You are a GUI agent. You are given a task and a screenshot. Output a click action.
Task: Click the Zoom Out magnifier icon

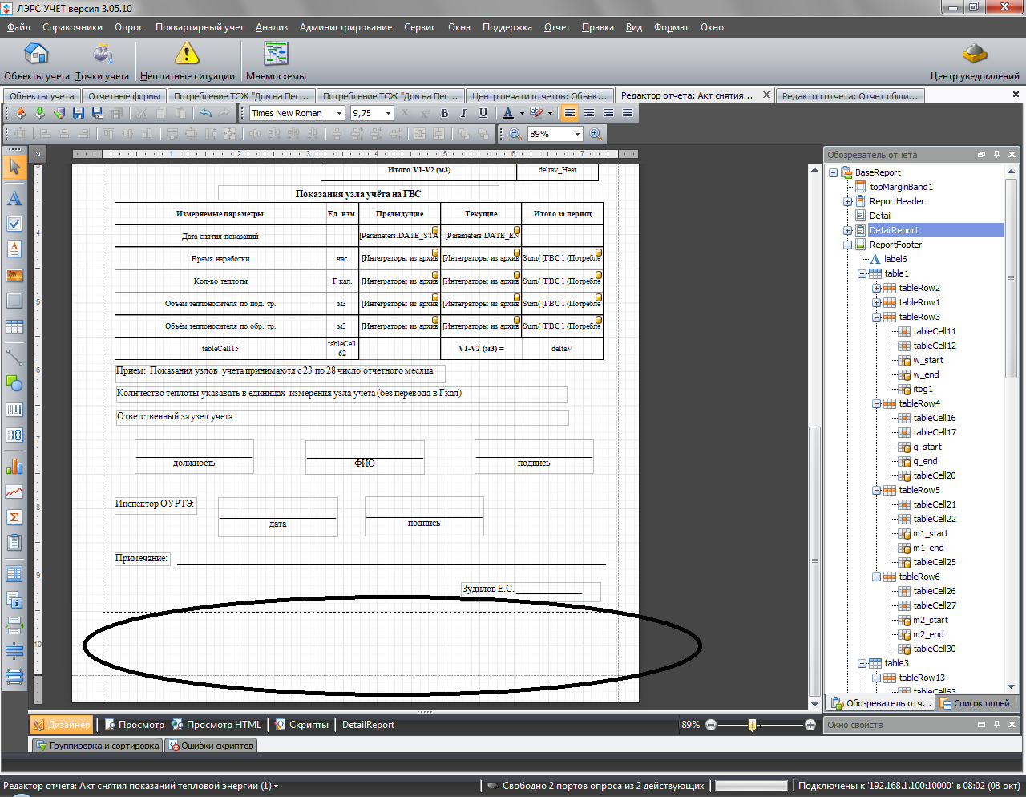[x=515, y=134]
